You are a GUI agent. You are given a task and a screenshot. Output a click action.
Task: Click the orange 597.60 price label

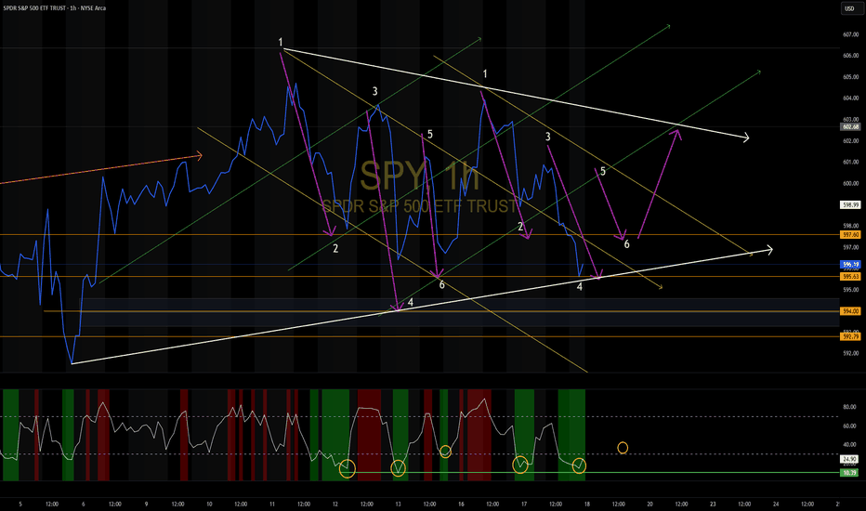pyautogui.click(x=850, y=235)
